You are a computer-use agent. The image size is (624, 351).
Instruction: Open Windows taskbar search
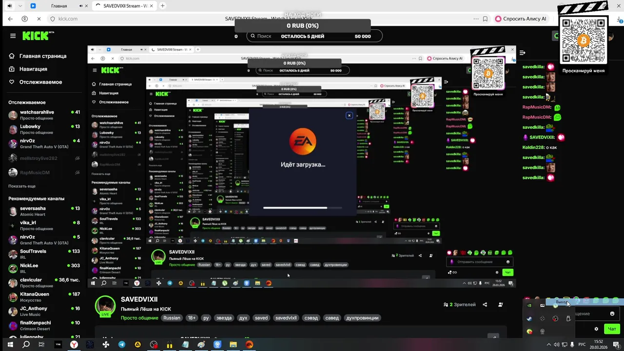pyautogui.click(x=26, y=345)
